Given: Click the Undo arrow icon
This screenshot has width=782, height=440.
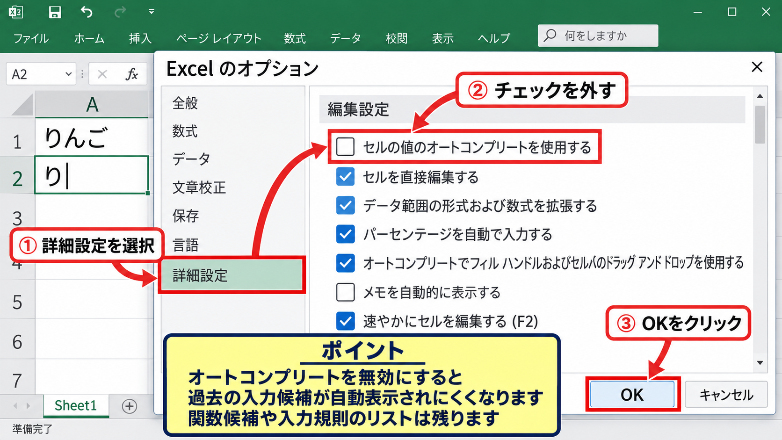Looking at the screenshot, I should click(87, 12).
